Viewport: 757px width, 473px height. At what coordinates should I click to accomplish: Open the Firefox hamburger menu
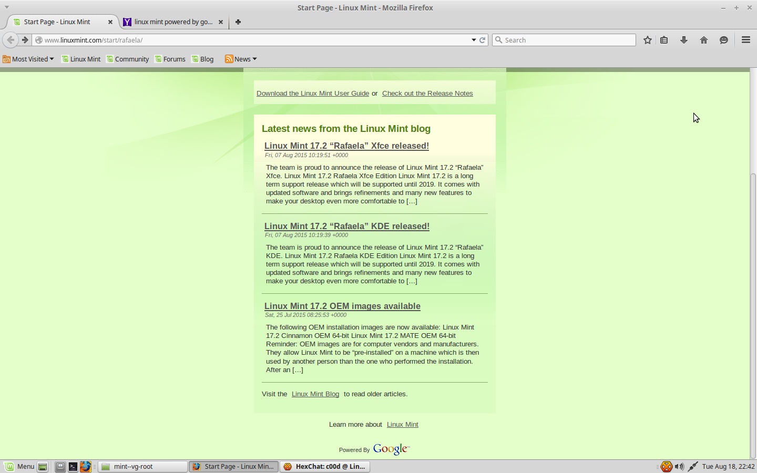[x=745, y=40]
